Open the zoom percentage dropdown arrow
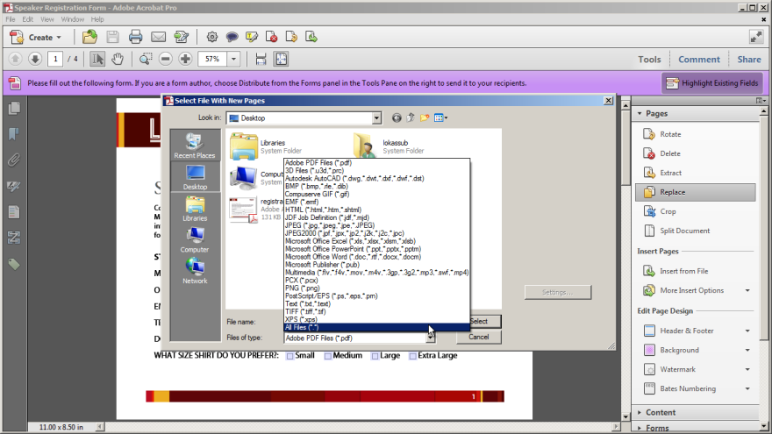Screen dimensions: 772x434 (x=234, y=59)
